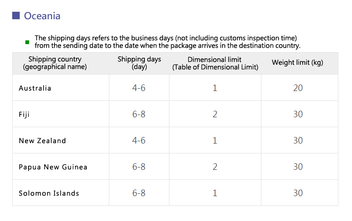Select the Oceania heading text
Screen dimensions: 352x221
click(42, 16)
